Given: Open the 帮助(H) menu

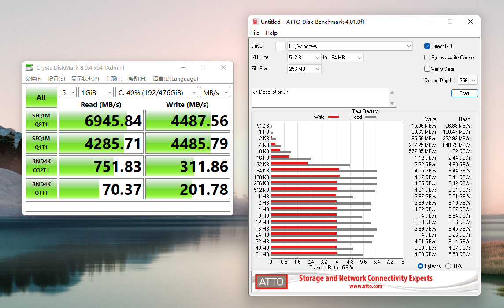Looking at the screenshot, I should pyautogui.click(x=137, y=79).
